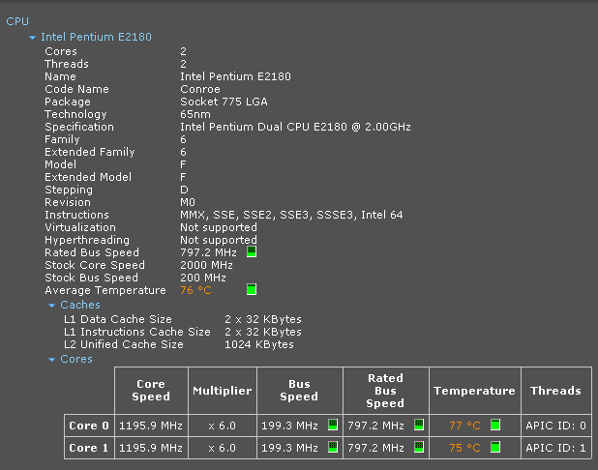Viewport: 598px width, 470px height.
Task: Click Core 0 bus speed 199.3 MHz
Action: [289, 426]
